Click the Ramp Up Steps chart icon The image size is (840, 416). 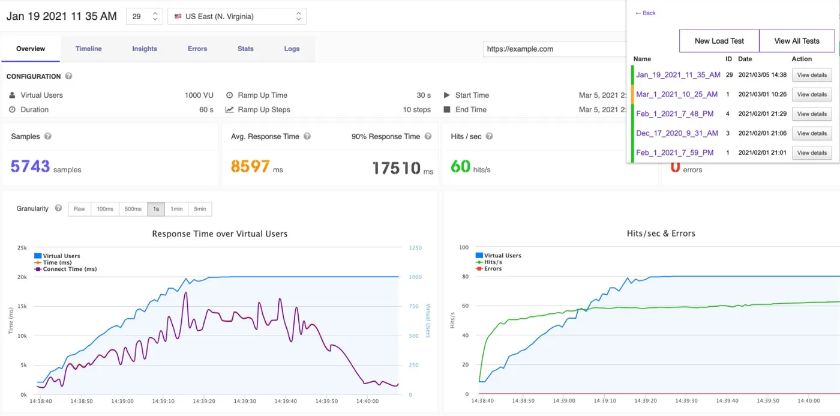[x=229, y=110]
